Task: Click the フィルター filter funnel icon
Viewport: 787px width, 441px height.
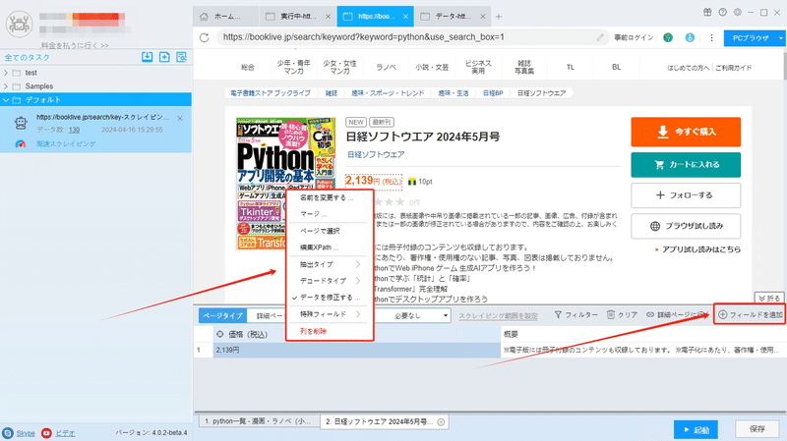Action: pyautogui.click(x=558, y=314)
